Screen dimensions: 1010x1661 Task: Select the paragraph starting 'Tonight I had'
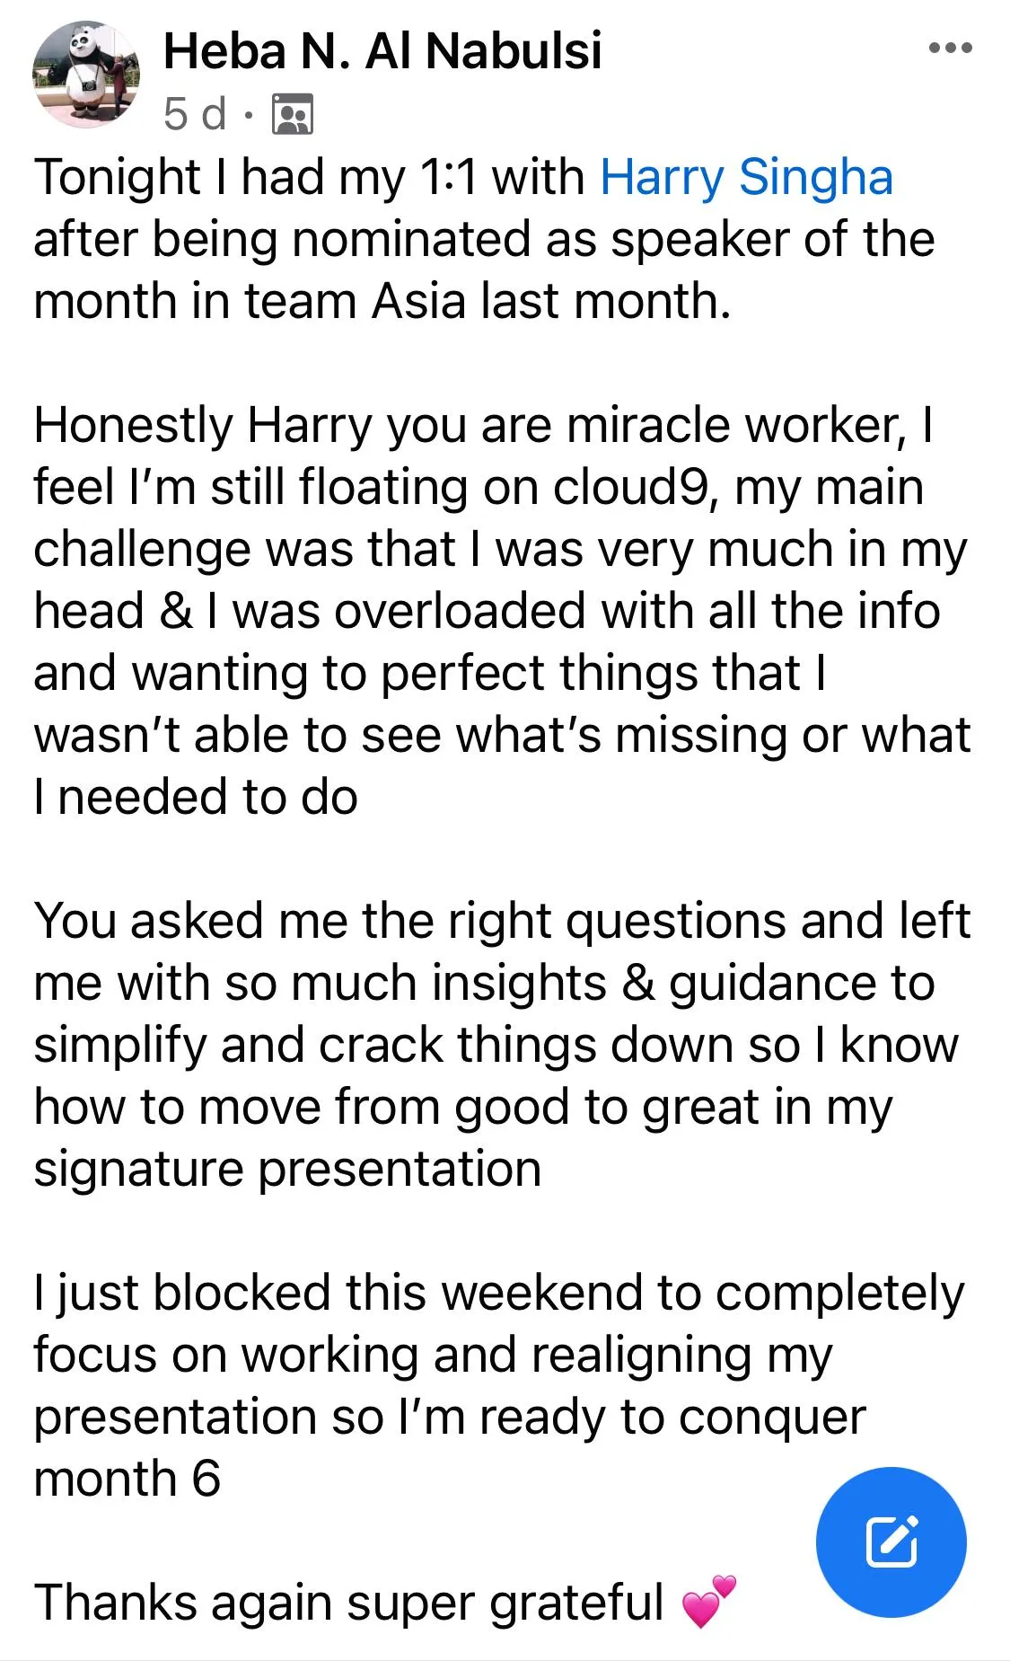(x=484, y=238)
